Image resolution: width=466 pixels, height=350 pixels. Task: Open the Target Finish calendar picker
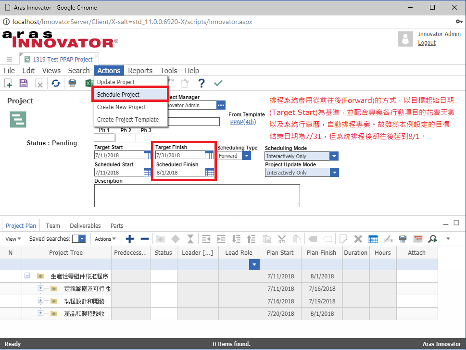tap(209, 155)
